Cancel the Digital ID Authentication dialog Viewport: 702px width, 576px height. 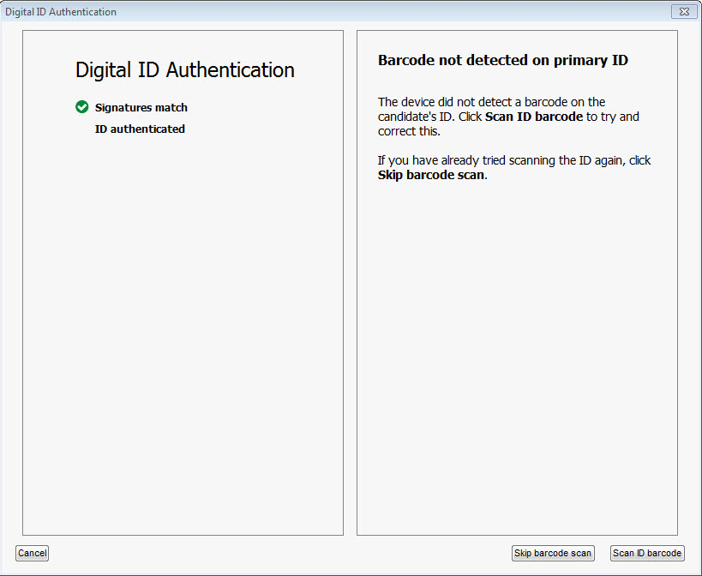pos(33,553)
